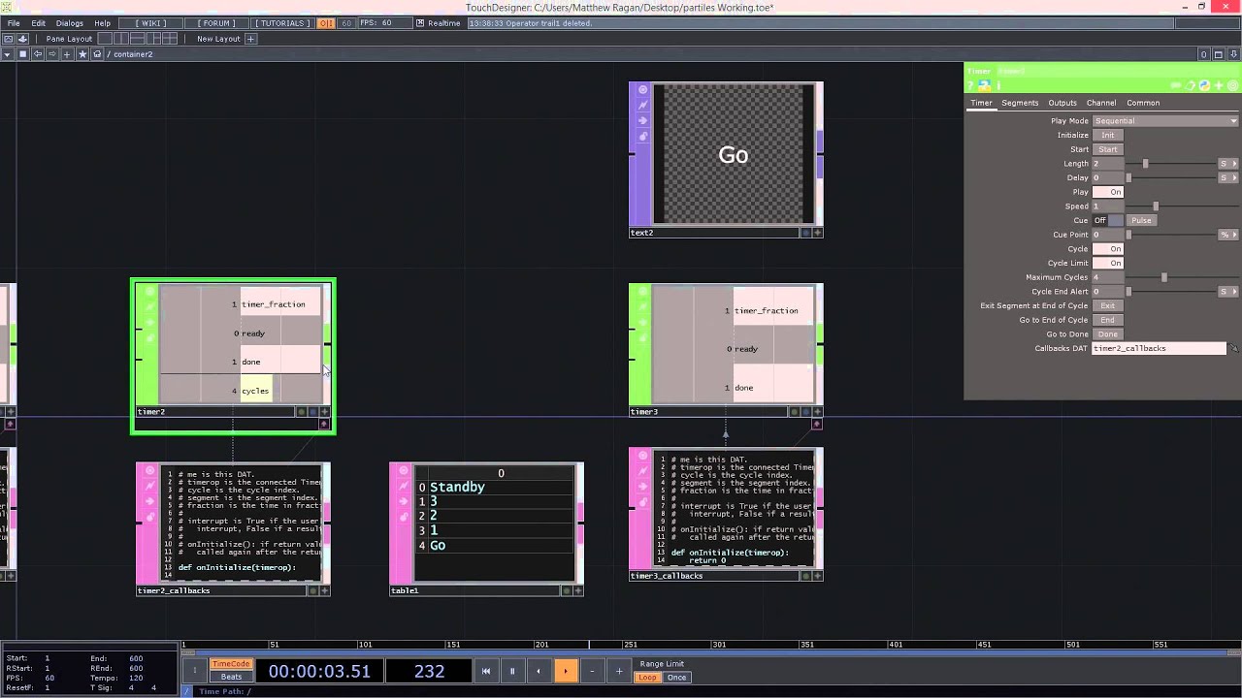Screen dimensions: 1242x698
Task: Click the Callbacks DAT edit arrow icon
Action: (x=1233, y=348)
